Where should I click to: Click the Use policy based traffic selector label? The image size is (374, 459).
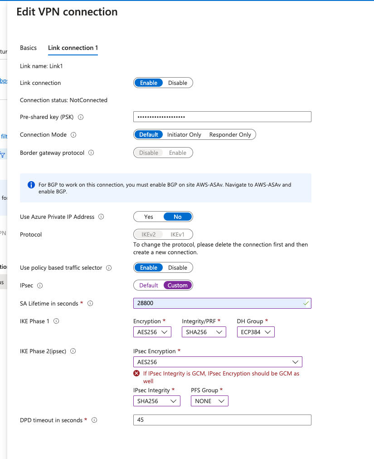(x=61, y=268)
